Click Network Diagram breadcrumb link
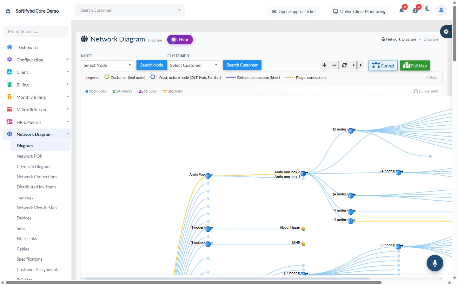This screenshot has height=285, width=457. coord(399,39)
